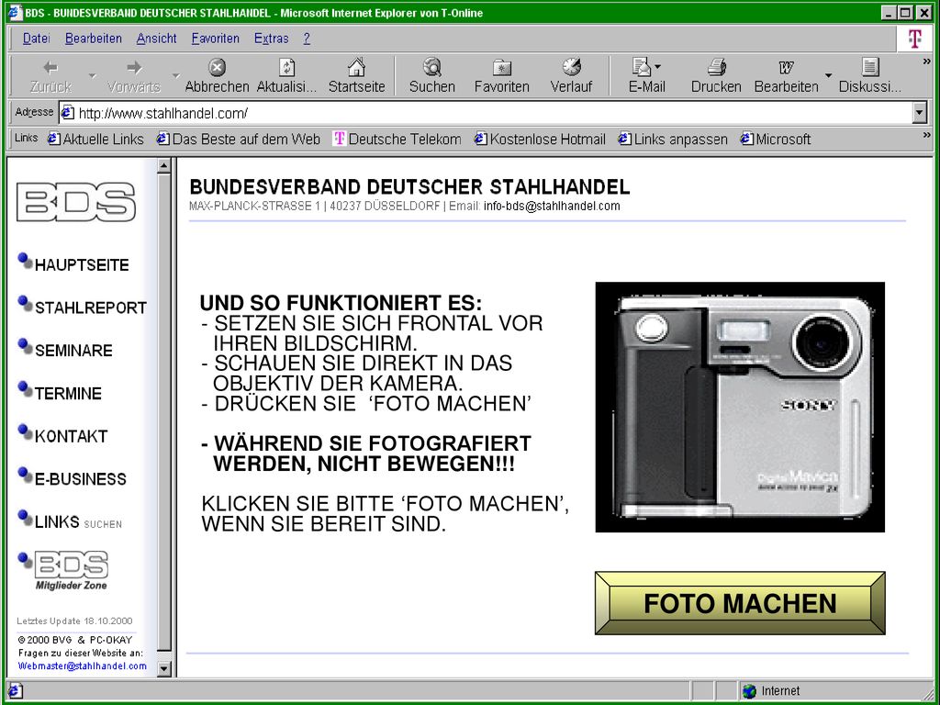
Task: Open the Bearbeiten menu in menu bar
Action: (94, 39)
